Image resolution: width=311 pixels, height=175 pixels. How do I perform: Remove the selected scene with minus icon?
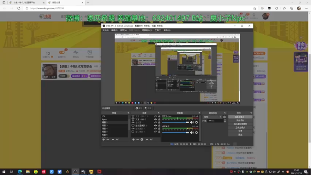click(x=108, y=140)
